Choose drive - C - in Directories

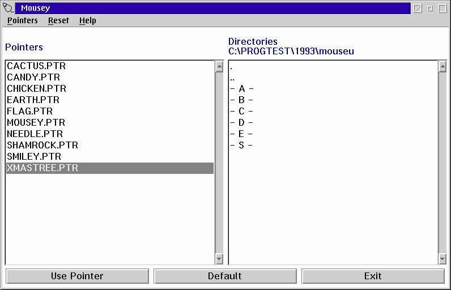[x=333, y=111]
